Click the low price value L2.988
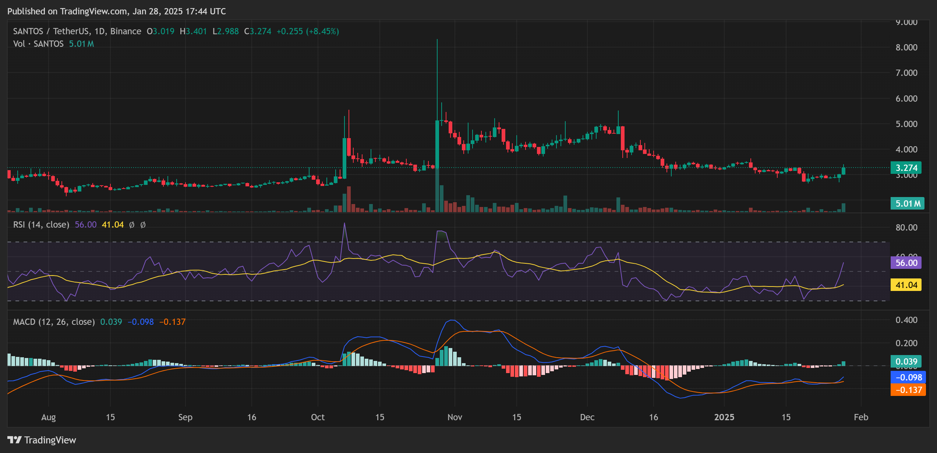Image resolution: width=937 pixels, height=453 pixels. [x=226, y=31]
